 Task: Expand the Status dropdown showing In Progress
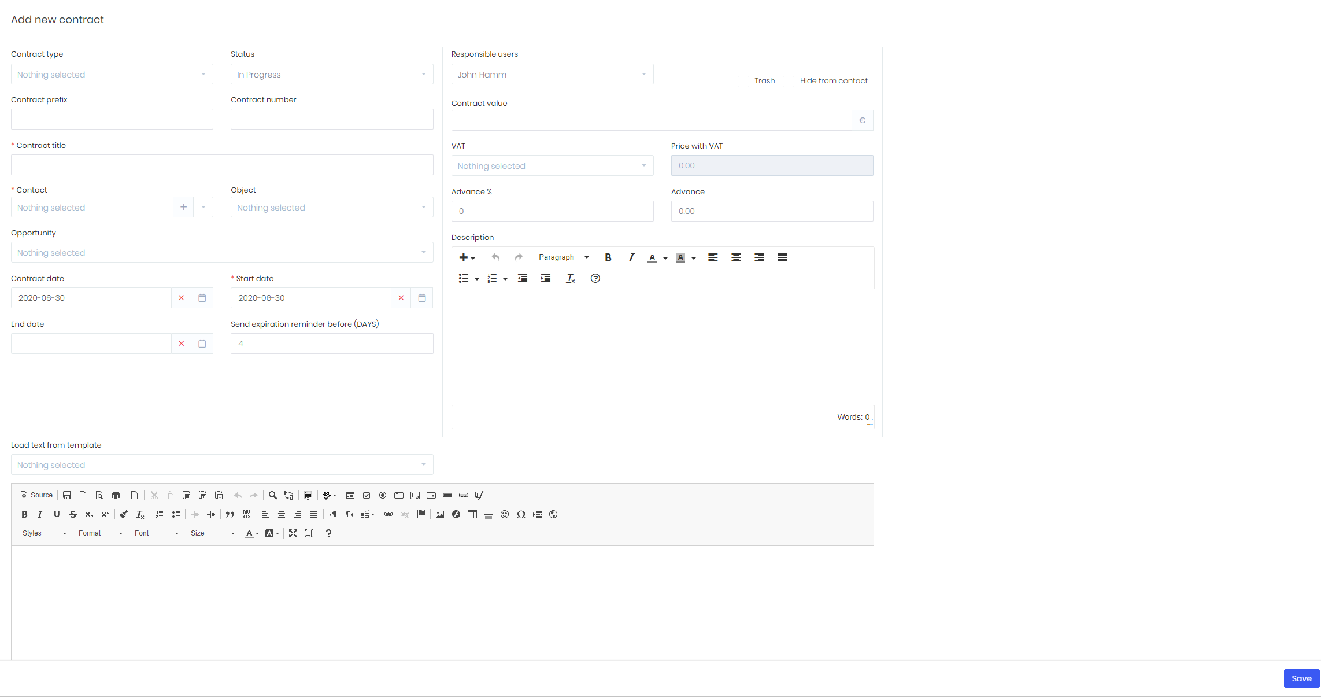[x=332, y=74]
